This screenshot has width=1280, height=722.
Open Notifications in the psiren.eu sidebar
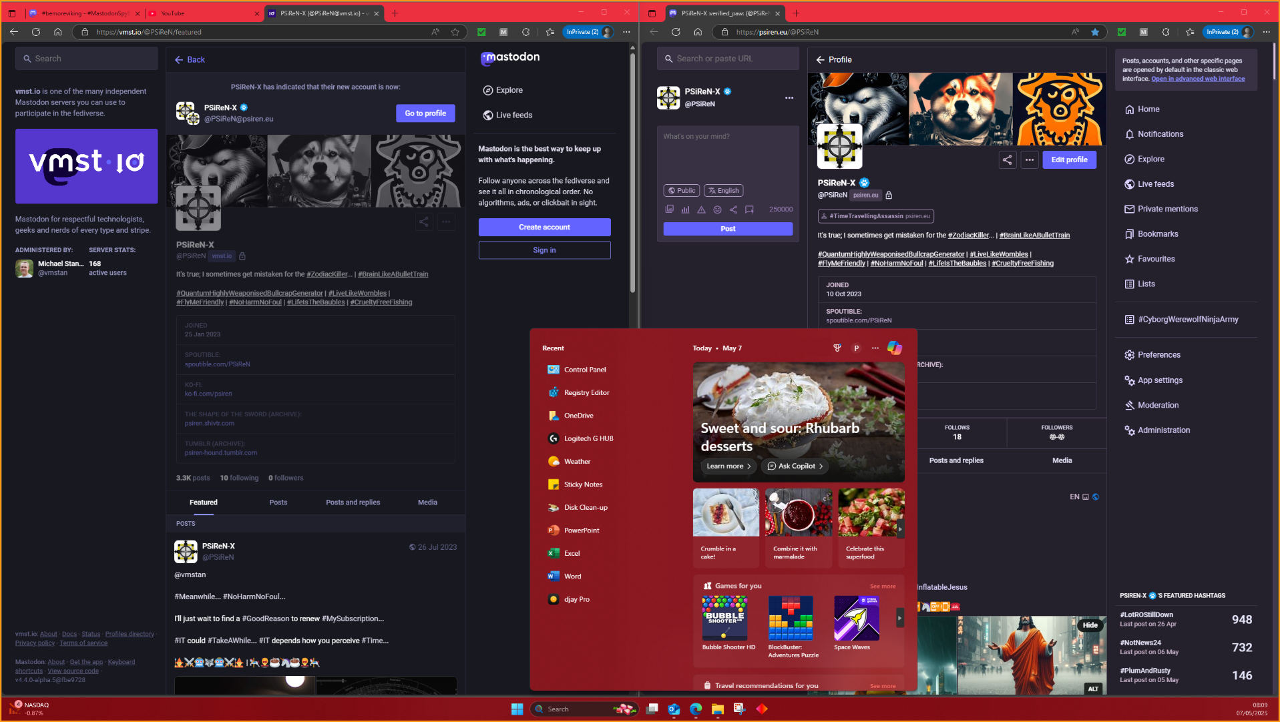(x=1154, y=134)
